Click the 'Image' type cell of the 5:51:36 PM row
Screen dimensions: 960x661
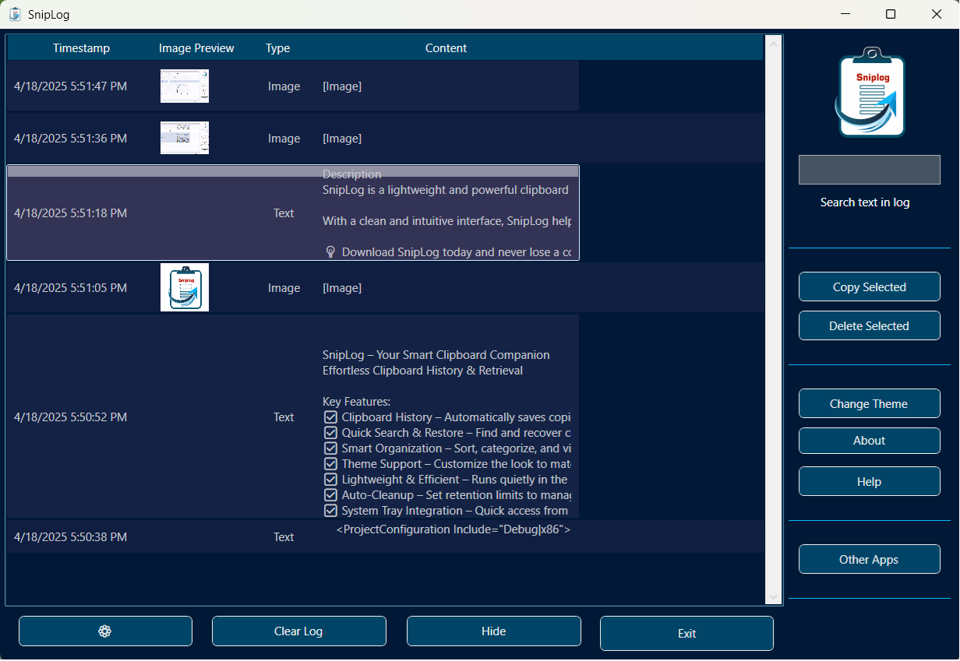(x=284, y=139)
